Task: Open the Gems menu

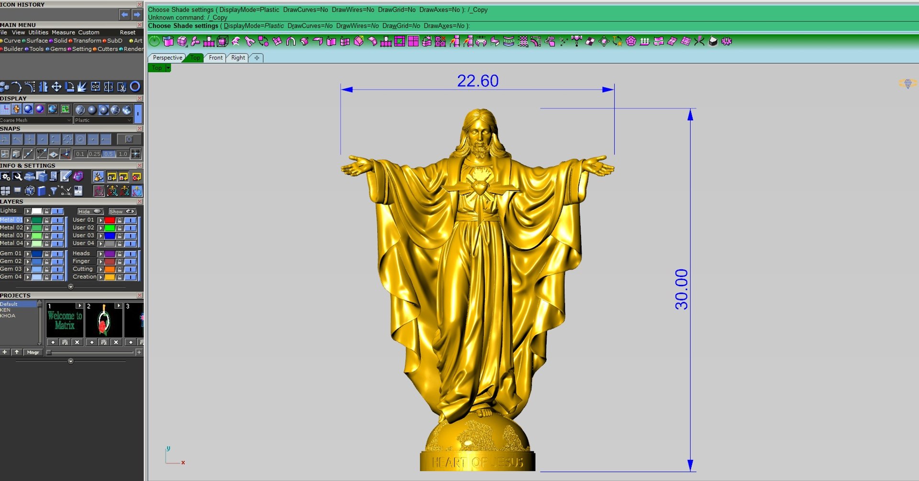Action: click(58, 49)
